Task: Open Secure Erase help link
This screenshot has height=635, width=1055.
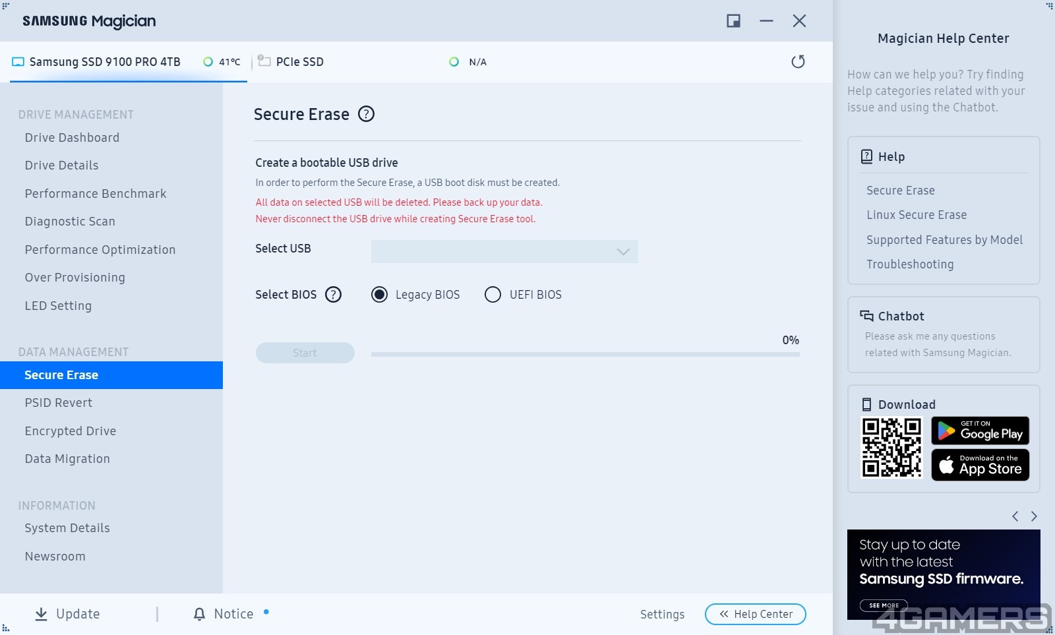Action: tap(901, 190)
